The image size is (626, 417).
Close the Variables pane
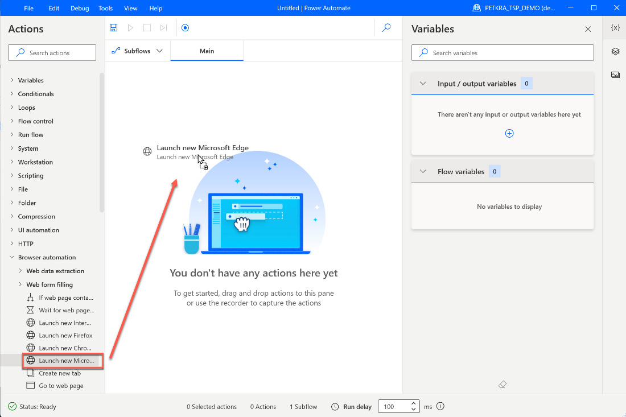pyautogui.click(x=588, y=29)
